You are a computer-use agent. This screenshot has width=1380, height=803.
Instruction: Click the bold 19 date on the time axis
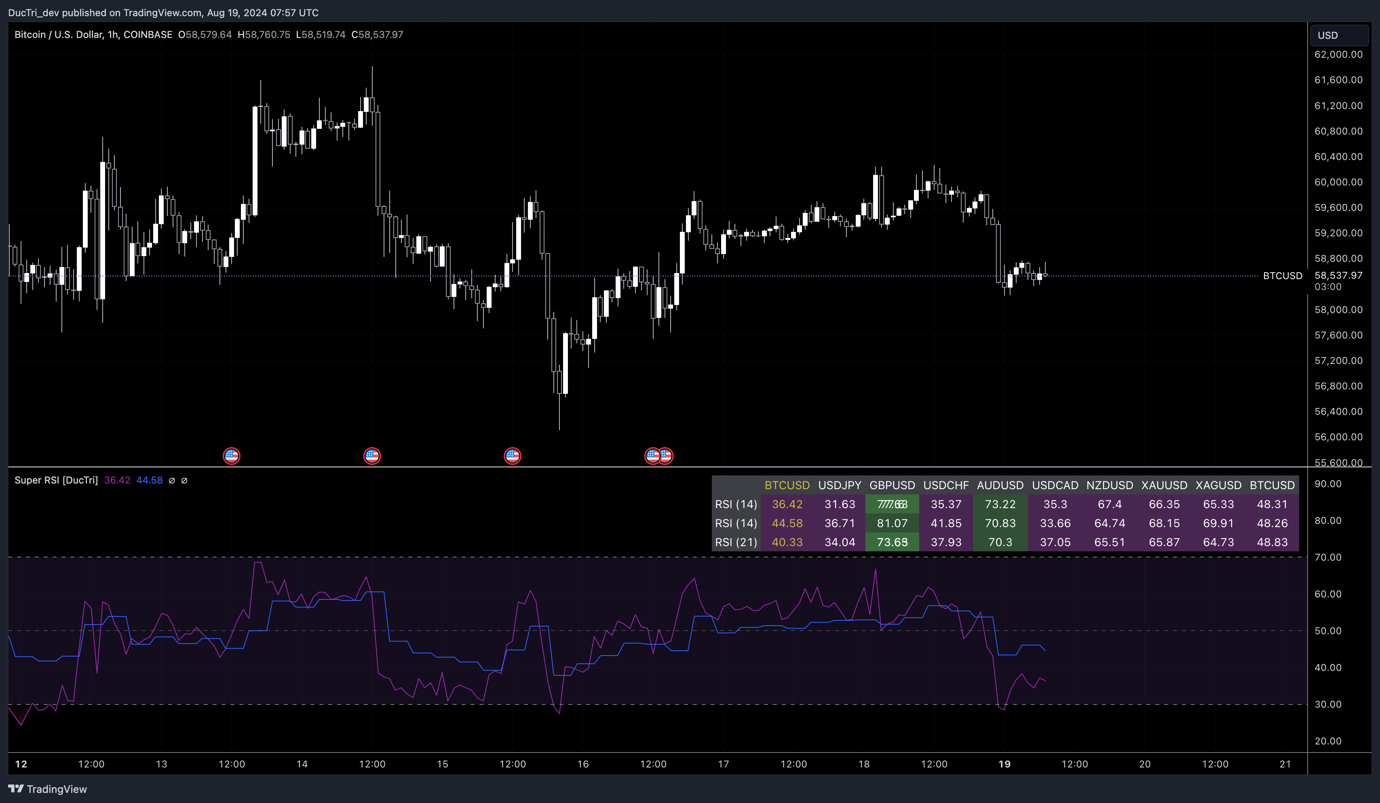pyautogui.click(x=1004, y=763)
